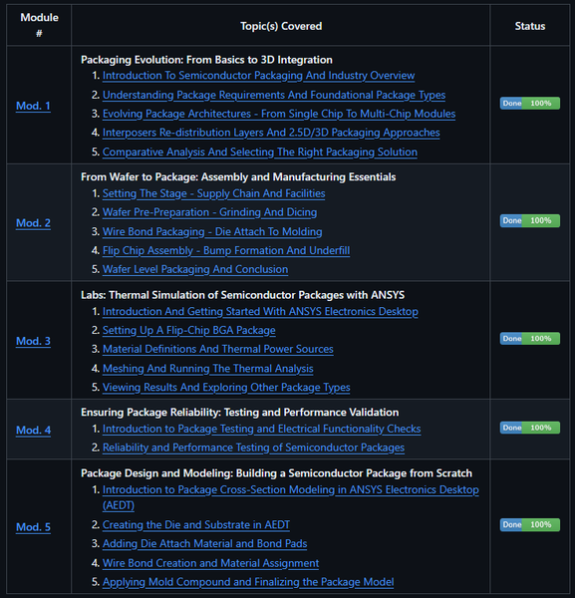This screenshot has height=598, width=575.
Task: Open the Mod. 3 module link
Action: pyautogui.click(x=33, y=341)
